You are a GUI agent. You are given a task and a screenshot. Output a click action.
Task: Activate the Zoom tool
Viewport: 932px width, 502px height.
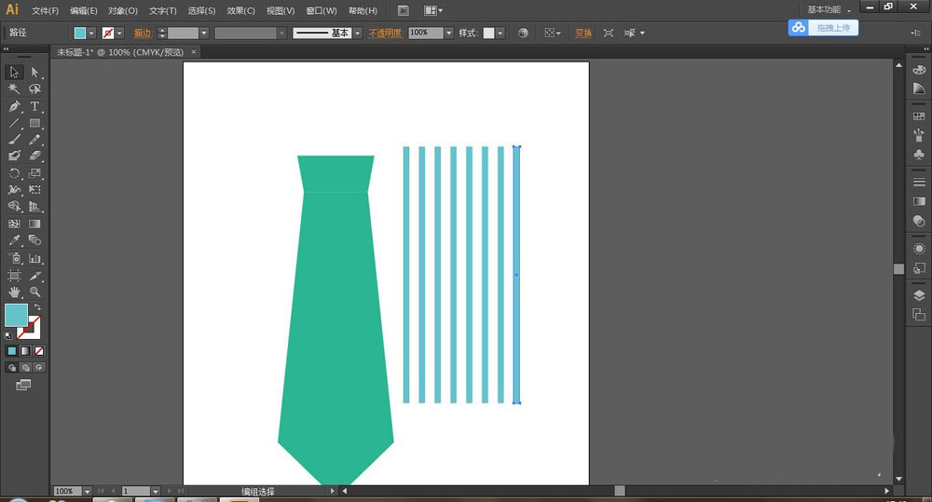point(34,292)
